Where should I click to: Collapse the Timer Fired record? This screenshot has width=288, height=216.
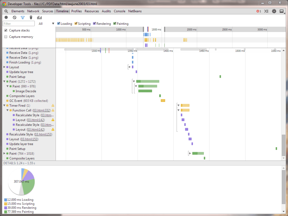coord(4,105)
